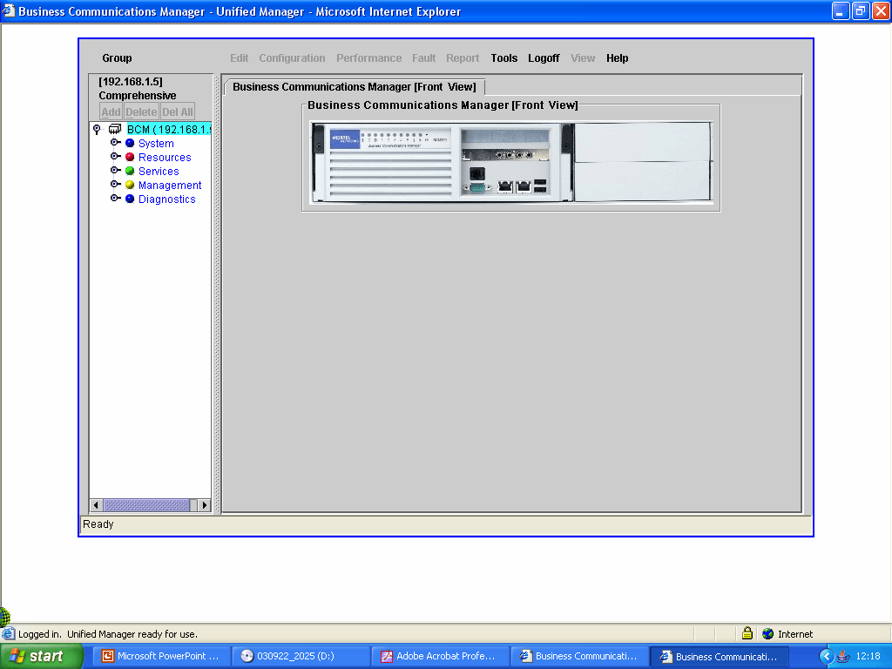Click the blue Diagnostics status ball icon
The width and height of the screenshot is (892, 669).
point(130,199)
